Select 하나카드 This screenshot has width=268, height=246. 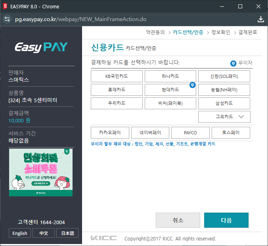pyautogui.click(x=170, y=76)
